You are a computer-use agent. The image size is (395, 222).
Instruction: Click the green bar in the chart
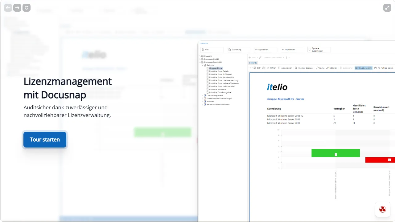[335, 153]
